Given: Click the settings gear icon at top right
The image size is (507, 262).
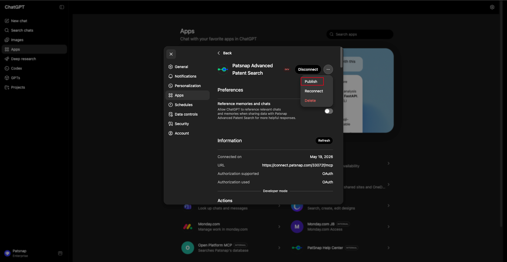Looking at the screenshot, I should 492,7.
